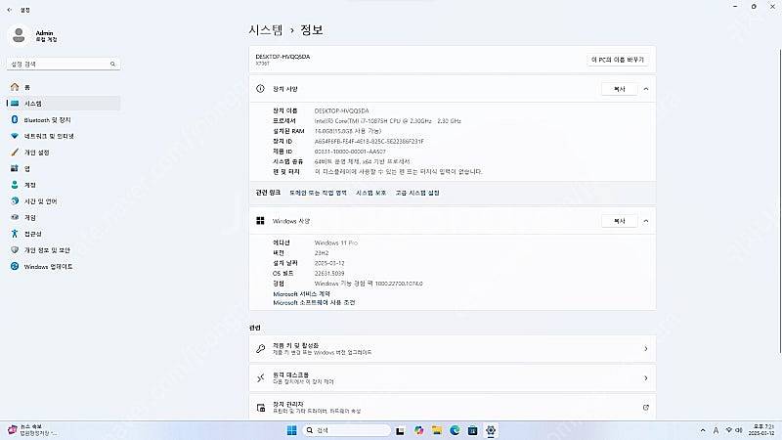Open Bluetooth 및 장치 settings
This screenshot has height=440, width=782.
point(64,119)
